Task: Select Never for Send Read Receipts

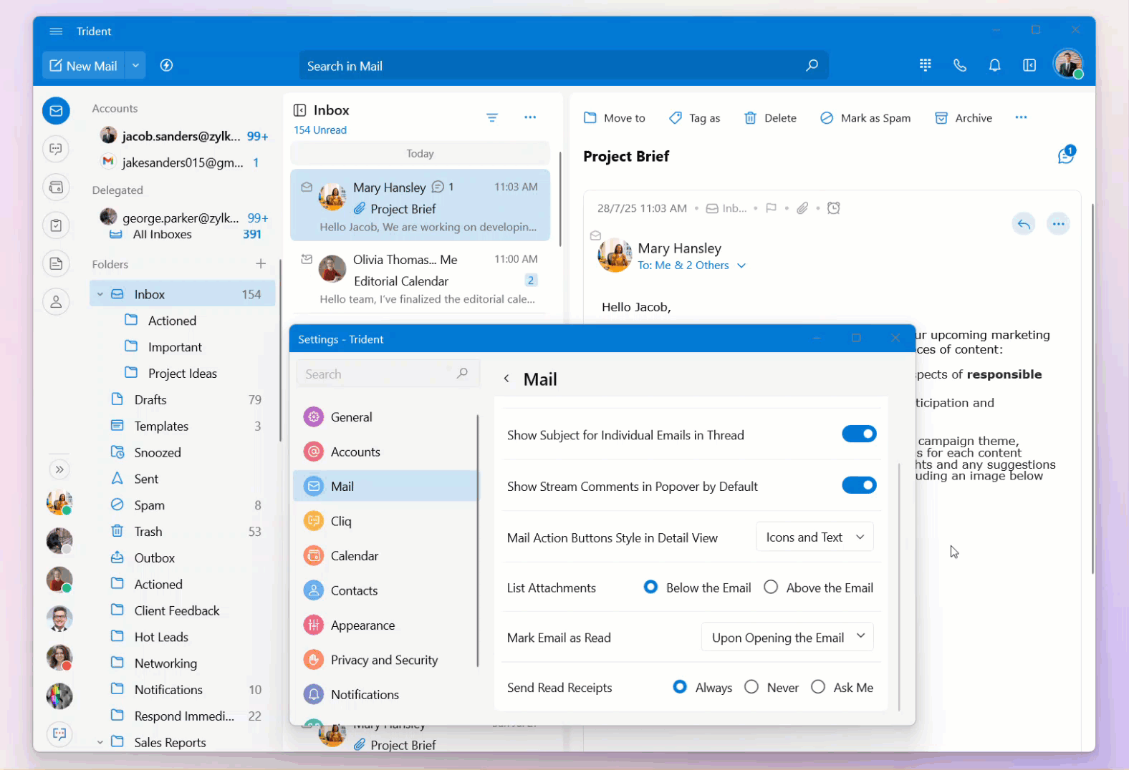Action: [x=751, y=687]
